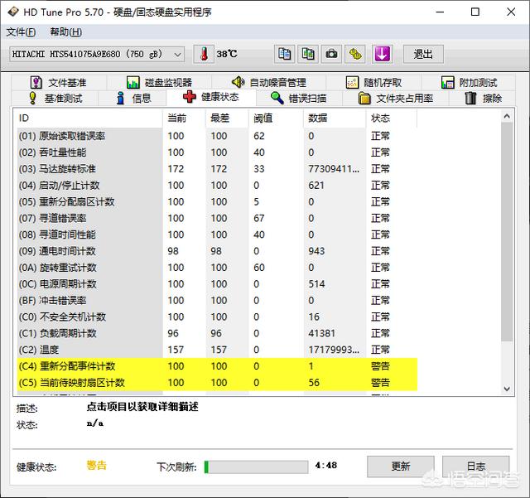Select the highlighted (C5) 当前待映射扇区计数 row
This screenshot has width=530, height=498.
point(217,383)
